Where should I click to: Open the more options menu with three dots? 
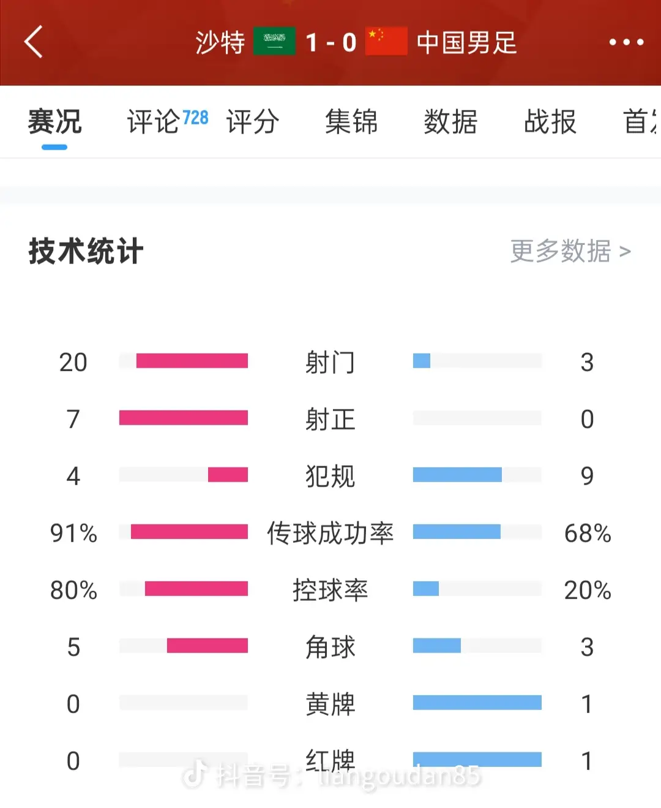point(626,42)
